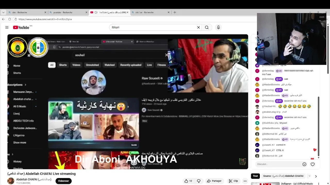
Task: Click 'Abdellah CHAFAI Live streaming' video title
Action: pyautogui.click(x=42, y=174)
